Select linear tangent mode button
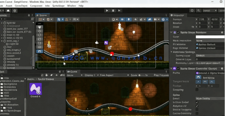225x116 pixels. point(199,82)
